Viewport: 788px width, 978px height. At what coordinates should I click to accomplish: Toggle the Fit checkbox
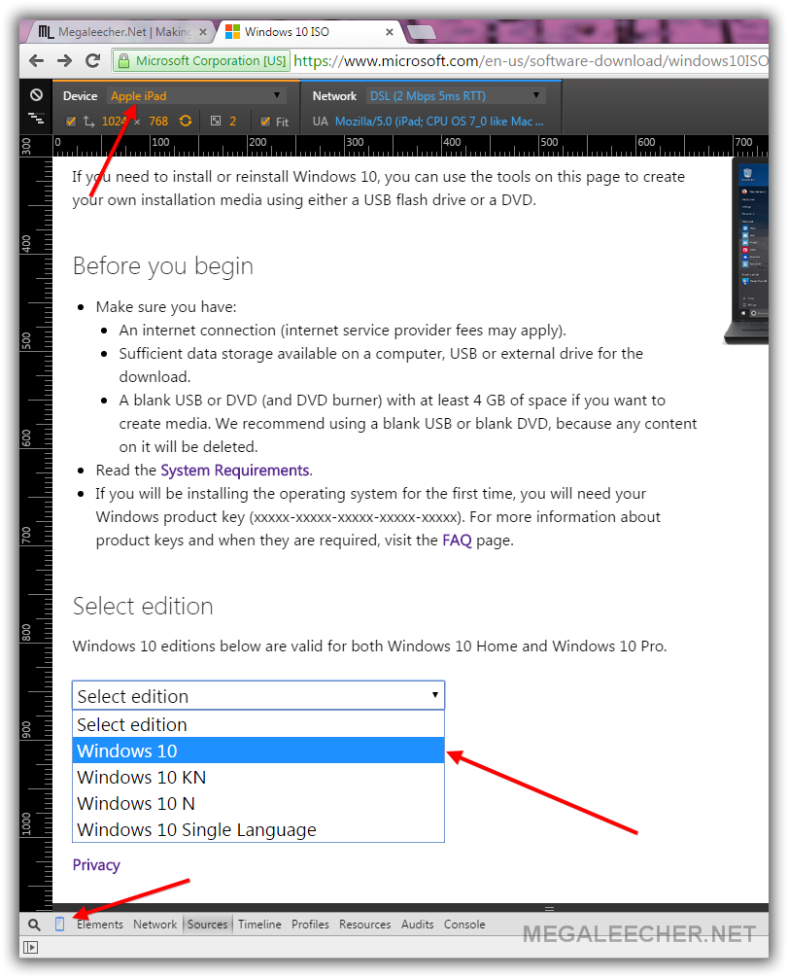point(265,121)
